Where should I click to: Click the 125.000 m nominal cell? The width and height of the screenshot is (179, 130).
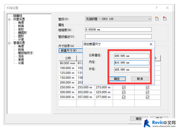(68, 73)
